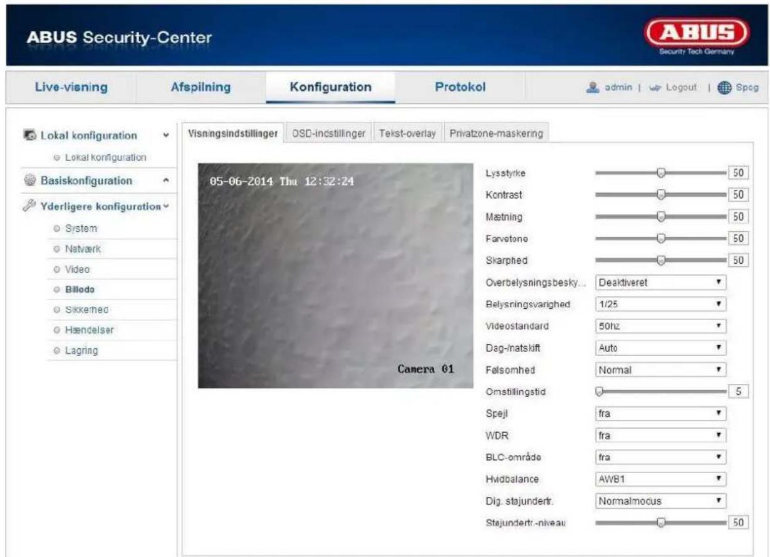This screenshot has height=557, width=770.
Task: Open the Sprog language selector
Action: [746, 88]
